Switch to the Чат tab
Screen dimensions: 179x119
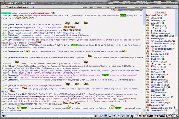pos(115,10)
